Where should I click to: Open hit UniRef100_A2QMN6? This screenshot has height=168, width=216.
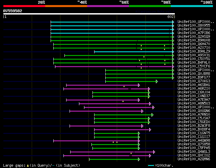(194, 159)
